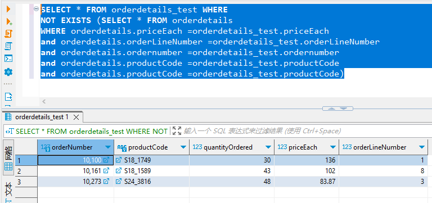Click the SQL filter expression input field

pos(306,131)
